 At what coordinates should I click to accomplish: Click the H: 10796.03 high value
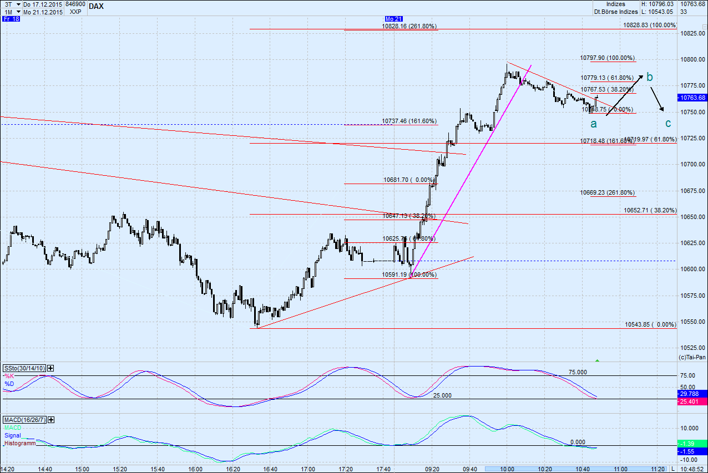tap(658, 4)
